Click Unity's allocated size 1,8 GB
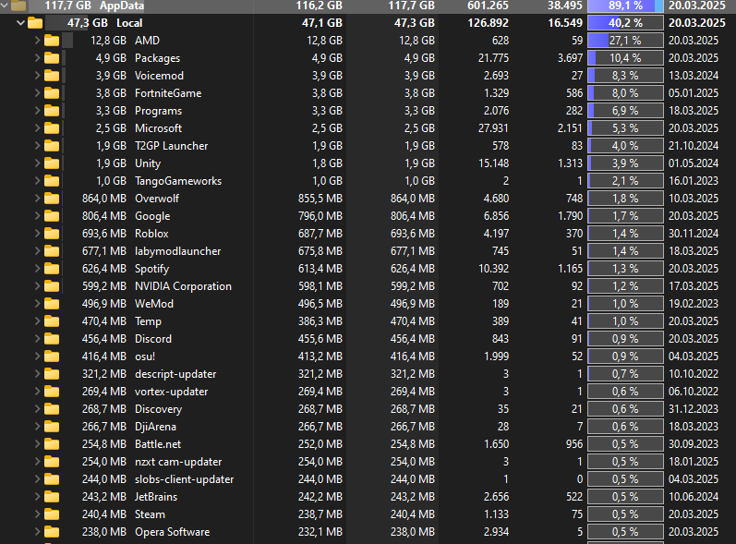The width and height of the screenshot is (736, 544). (327, 163)
